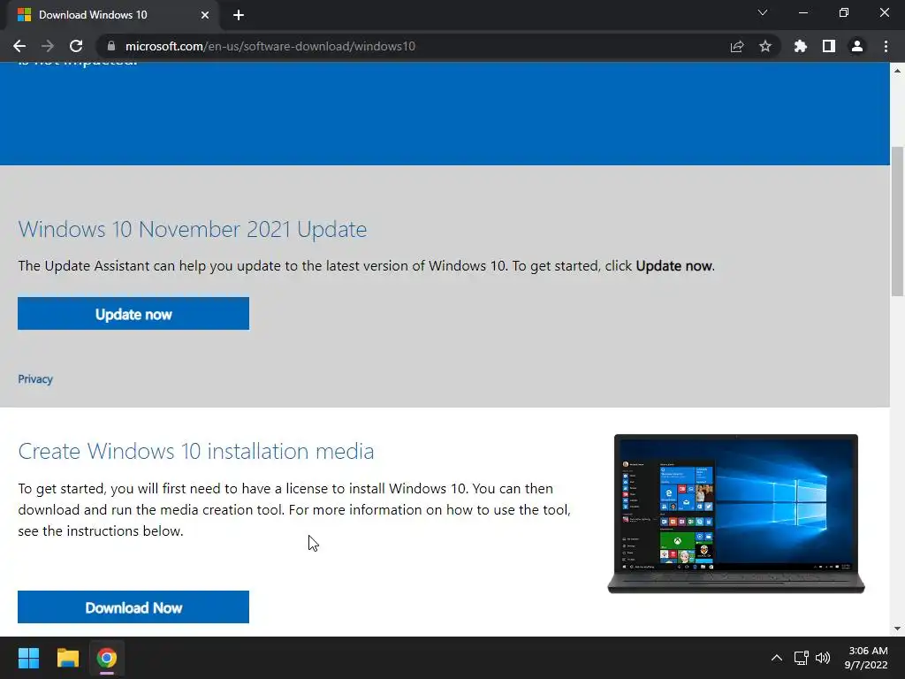Open File Explorer from the taskbar
Viewport: 905px width, 679px height.
(x=67, y=658)
